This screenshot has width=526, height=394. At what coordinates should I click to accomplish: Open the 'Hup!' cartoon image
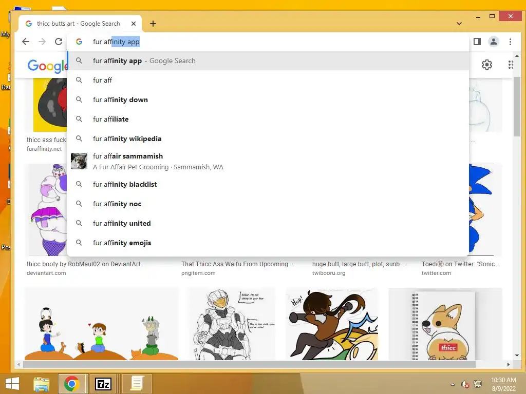tap(332, 324)
